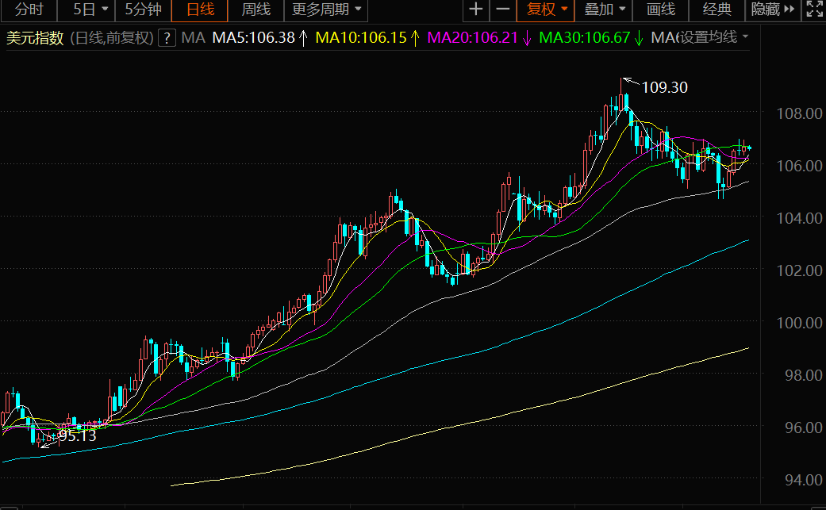Open the dropdown arrow beside 5日
Viewport: 826px width, 510px height.
pyautogui.click(x=105, y=10)
